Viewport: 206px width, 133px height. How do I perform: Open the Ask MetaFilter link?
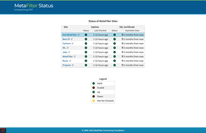click(x=70, y=35)
